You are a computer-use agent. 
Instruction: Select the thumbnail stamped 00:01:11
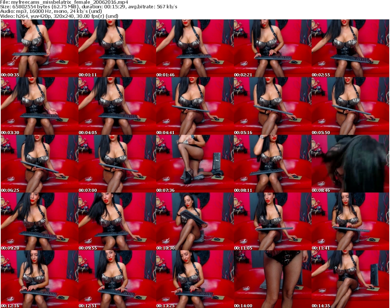tap(117, 48)
